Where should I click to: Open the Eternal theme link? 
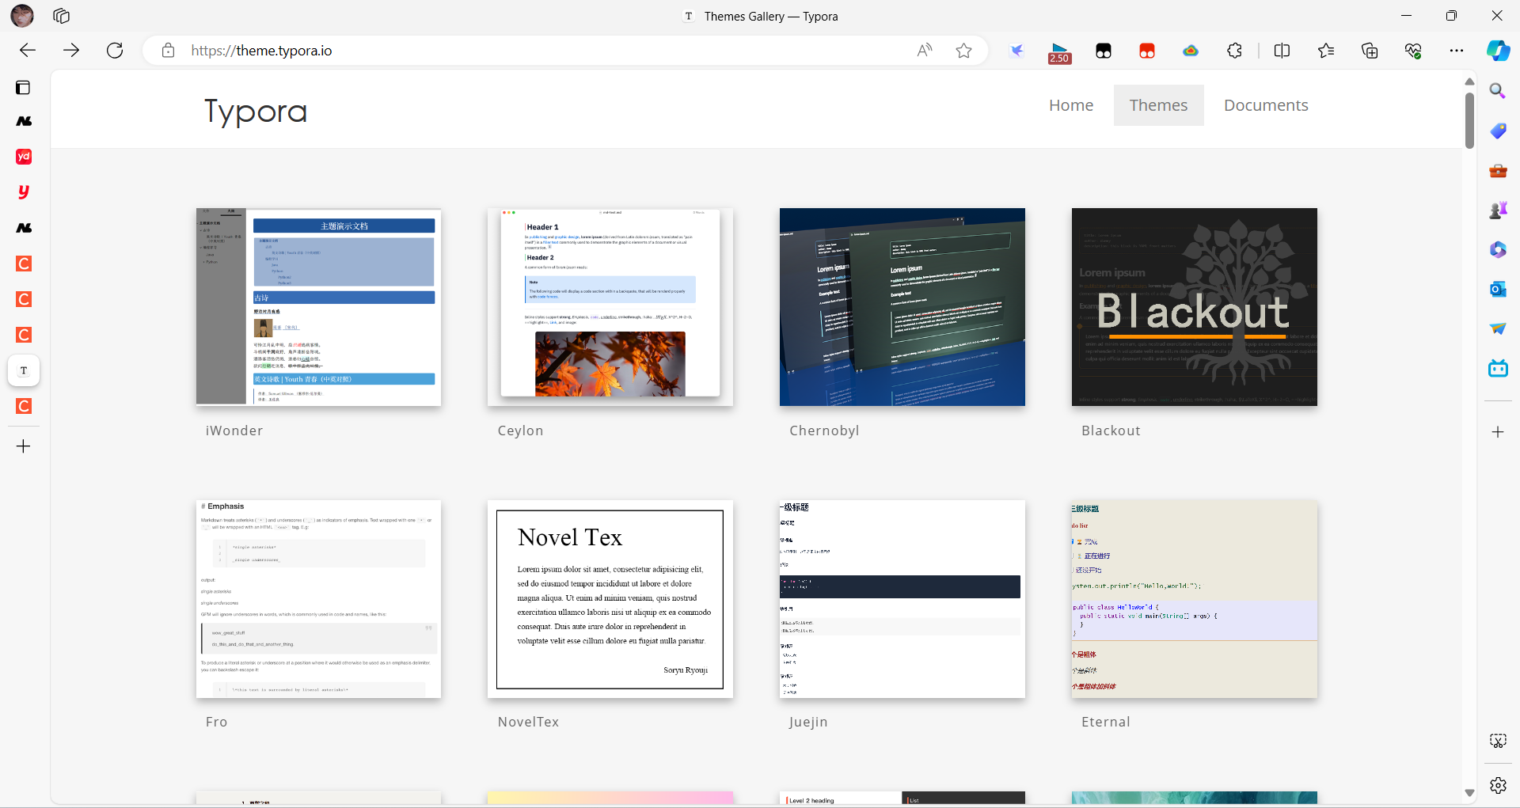tap(1106, 722)
